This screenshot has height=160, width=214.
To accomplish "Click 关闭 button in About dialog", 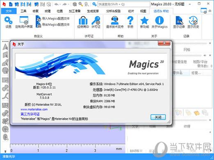I will click(x=158, y=117).
